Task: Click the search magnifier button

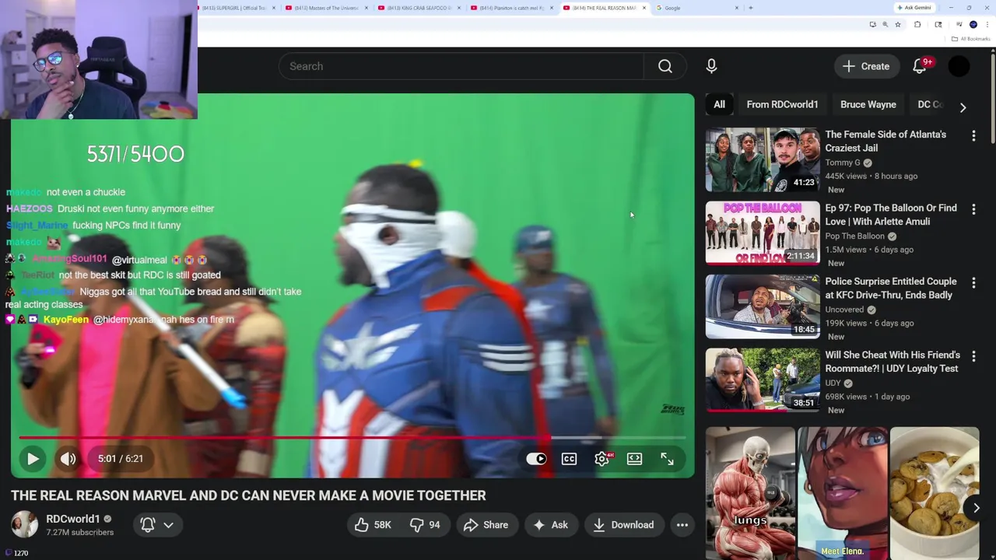Action: tap(665, 66)
